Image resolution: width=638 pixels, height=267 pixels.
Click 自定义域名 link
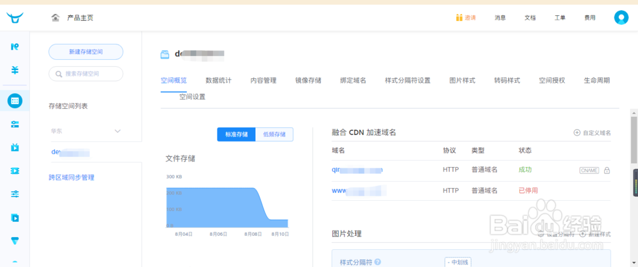point(597,133)
